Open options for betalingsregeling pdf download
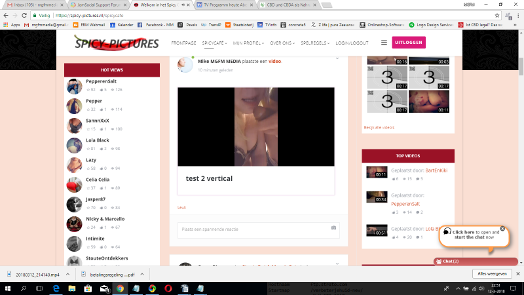This screenshot has height=295, width=524. click(x=142, y=274)
